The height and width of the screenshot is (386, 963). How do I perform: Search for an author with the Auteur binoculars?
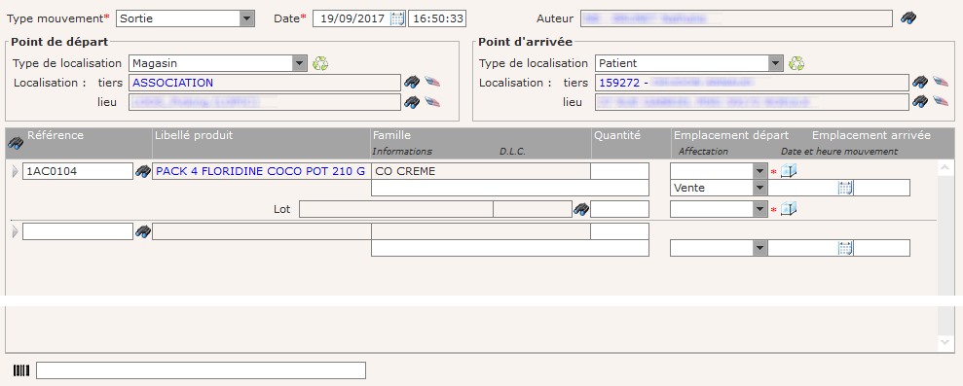[x=908, y=18]
